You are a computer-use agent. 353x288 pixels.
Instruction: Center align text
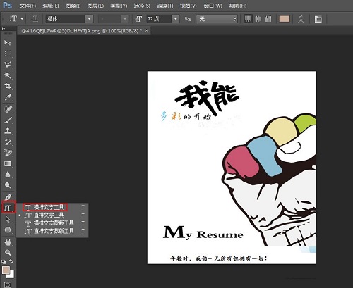258,19
